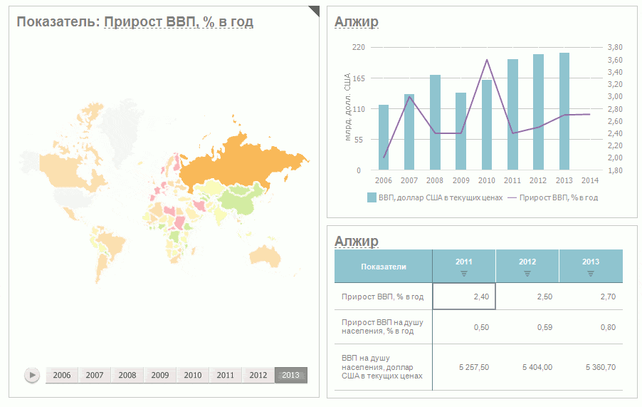Click the filter icon under 2012 column
642x407 pixels.
527,273
